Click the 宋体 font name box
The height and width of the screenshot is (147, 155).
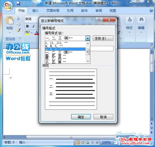pyautogui.click(x=32, y=19)
